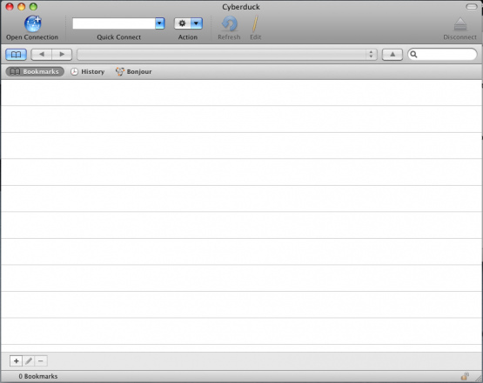This screenshot has height=383, width=483.
Task: Focus the search field with magnifier
Action: tap(442, 55)
